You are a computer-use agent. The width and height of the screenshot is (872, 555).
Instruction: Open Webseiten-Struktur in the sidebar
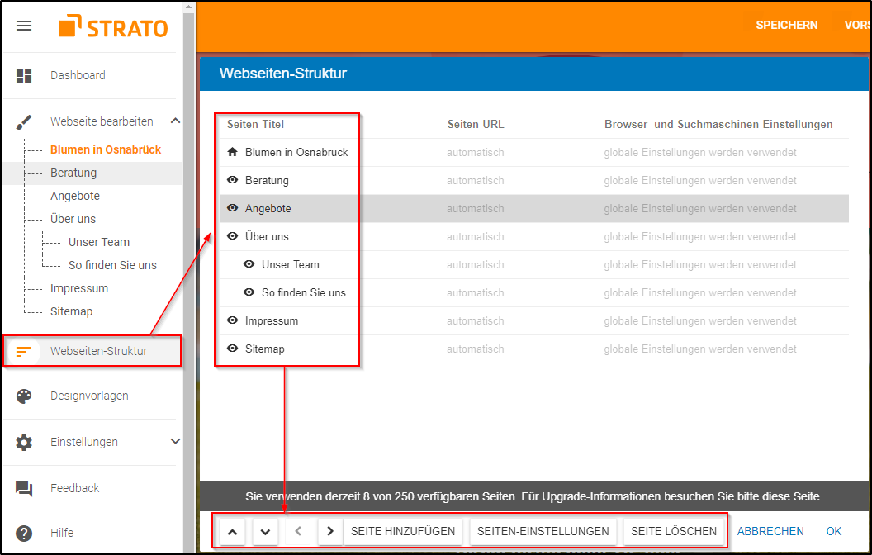pyautogui.click(x=92, y=351)
